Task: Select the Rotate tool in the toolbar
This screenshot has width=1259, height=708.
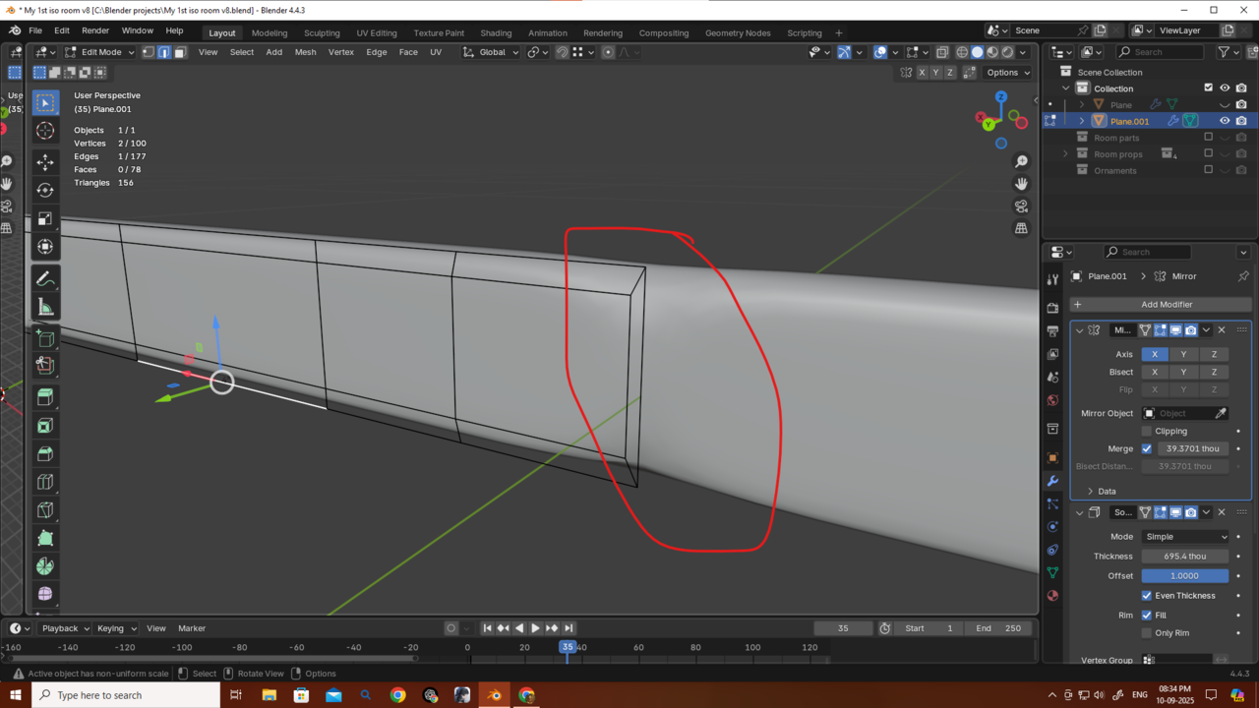Action: [x=45, y=190]
